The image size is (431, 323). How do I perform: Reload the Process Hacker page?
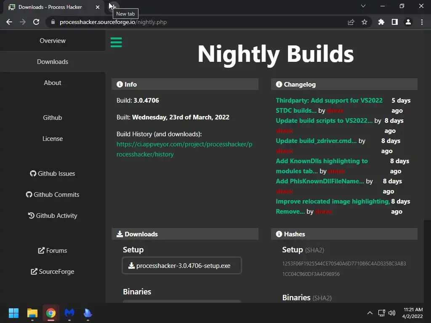(36, 22)
